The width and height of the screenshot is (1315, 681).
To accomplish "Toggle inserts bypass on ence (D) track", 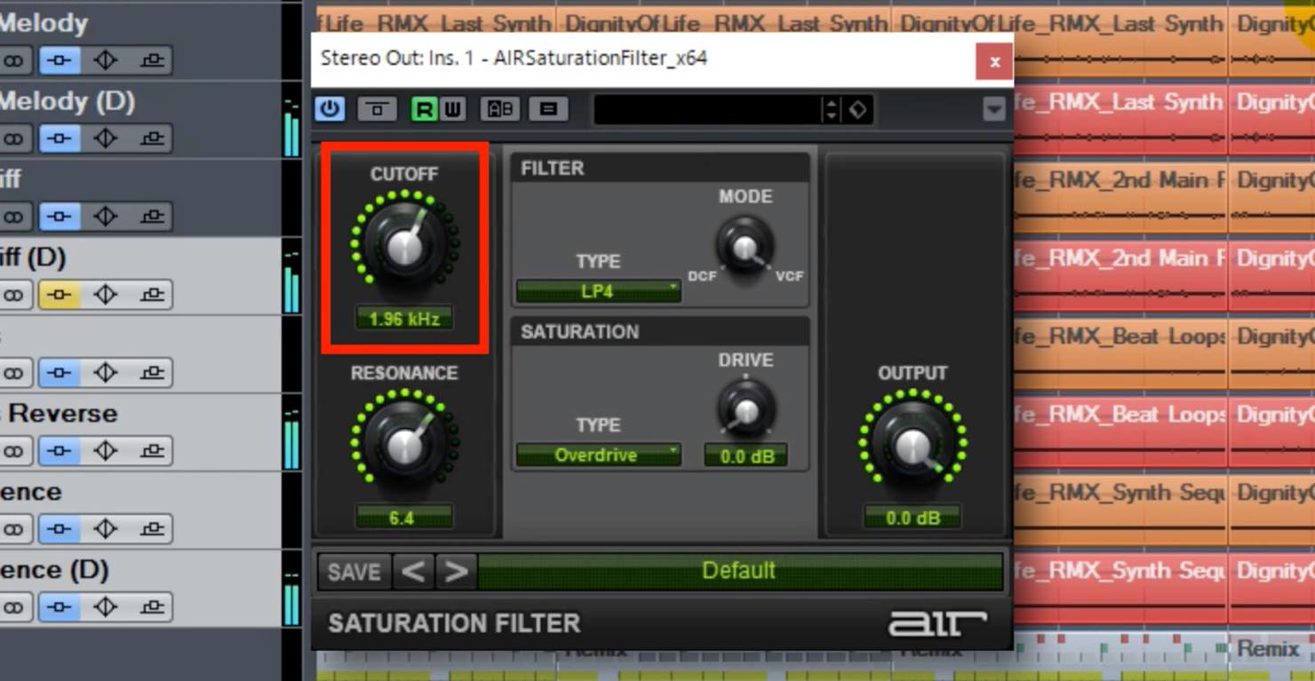I will [60, 607].
